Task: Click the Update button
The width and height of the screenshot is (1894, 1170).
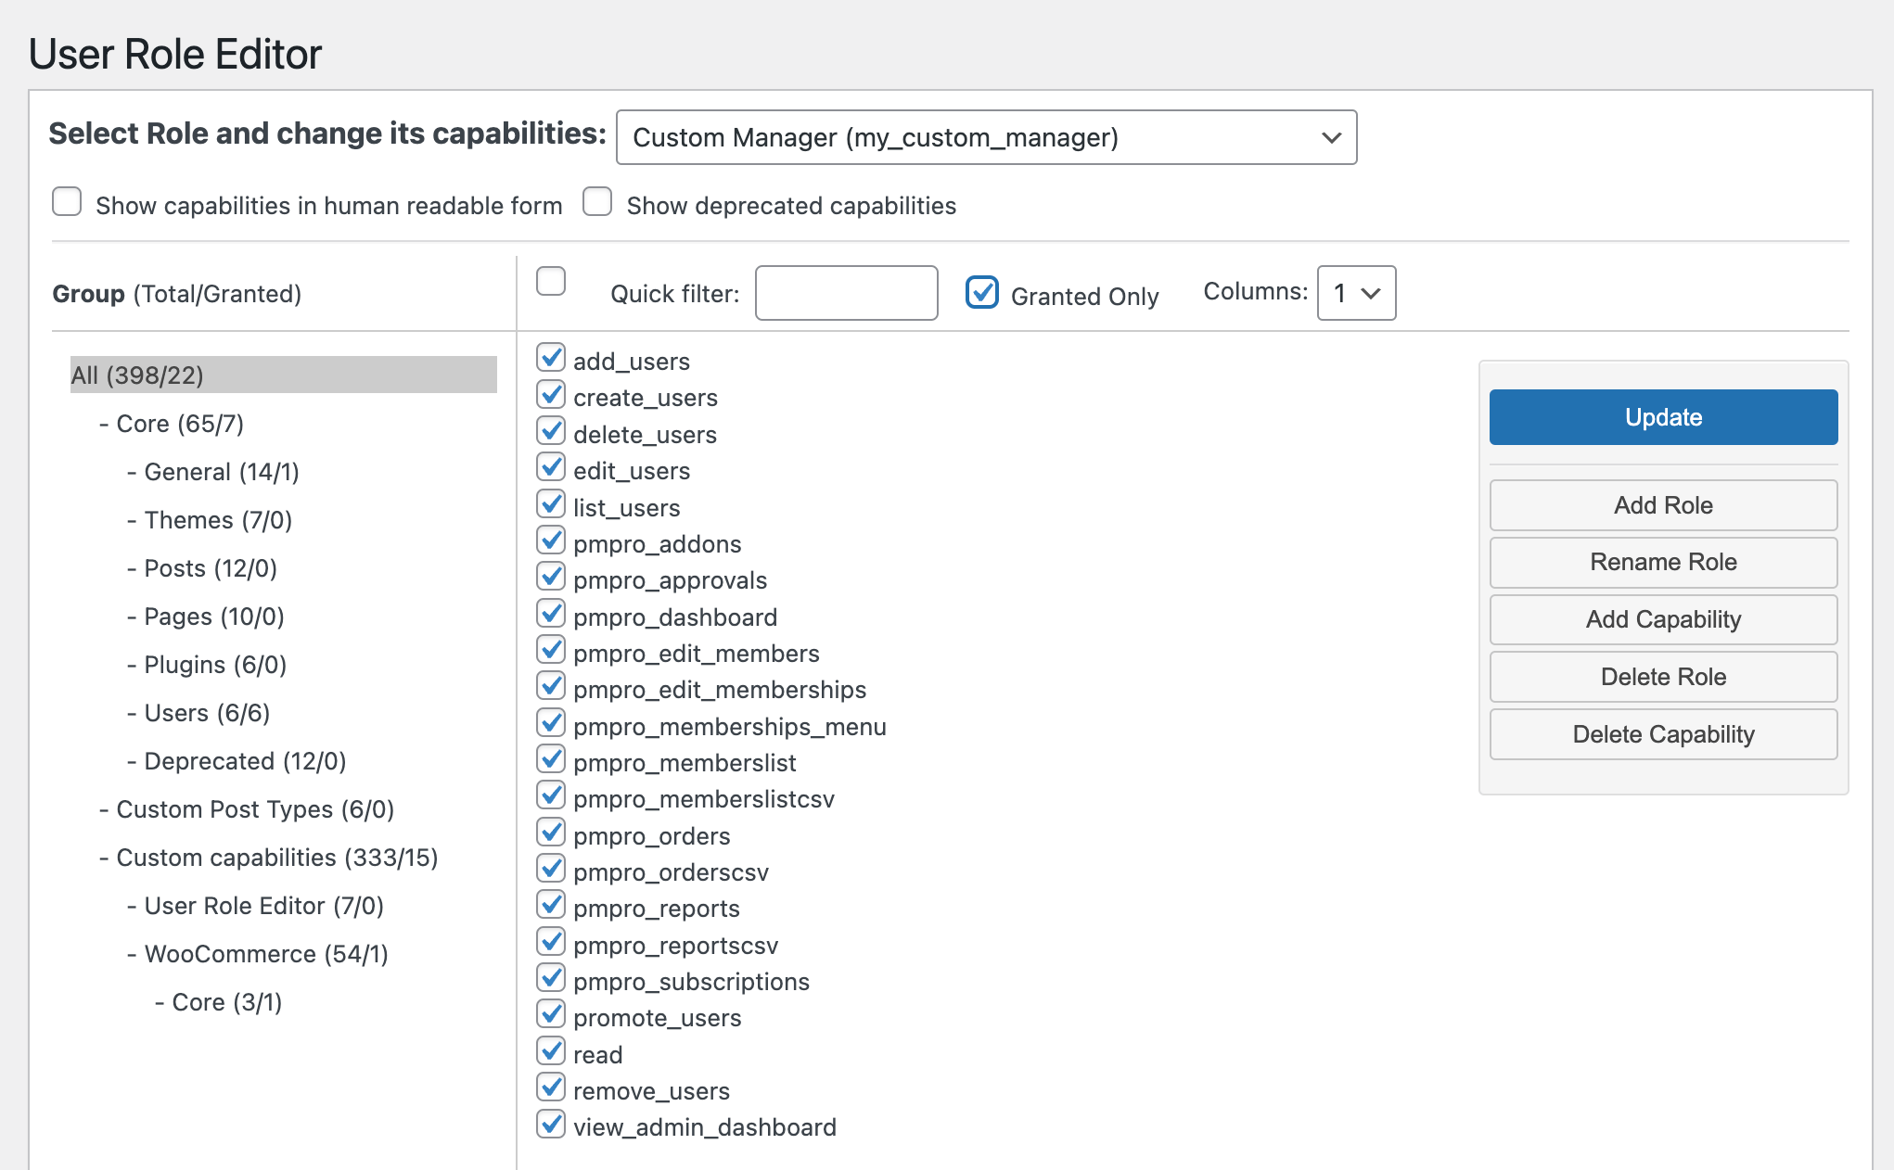Action: click(x=1662, y=416)
